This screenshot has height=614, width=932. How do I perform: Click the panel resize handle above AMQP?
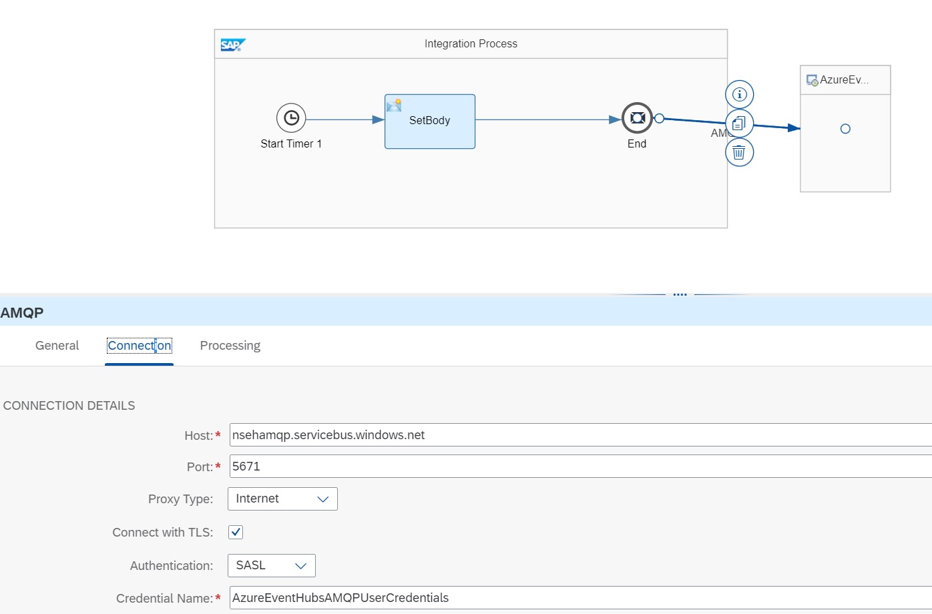click(680, 294)
